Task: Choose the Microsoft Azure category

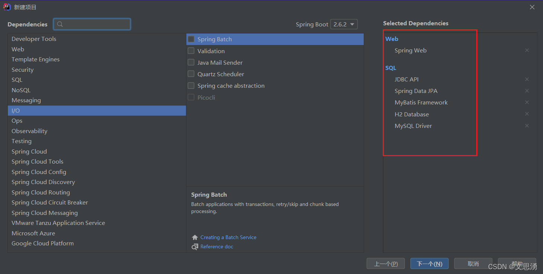Action: click(x=97, y=233)
